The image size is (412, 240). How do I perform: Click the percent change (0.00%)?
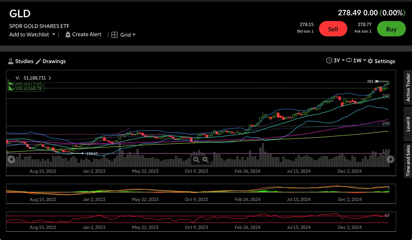point(392,13)
